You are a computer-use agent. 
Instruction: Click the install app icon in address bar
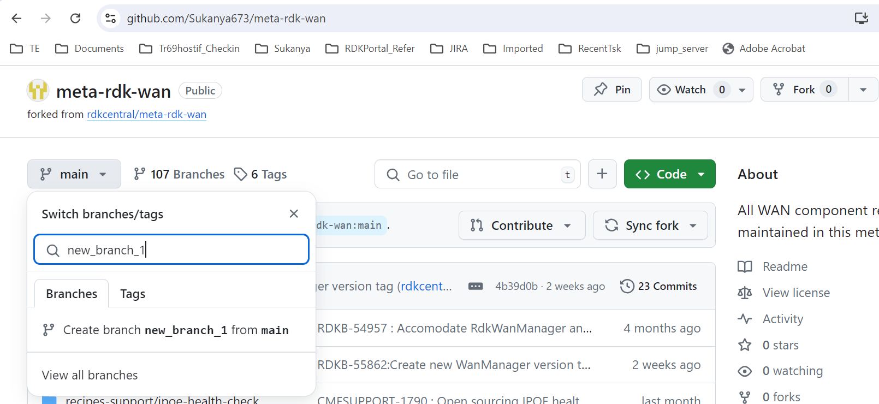tap(861, 19)
